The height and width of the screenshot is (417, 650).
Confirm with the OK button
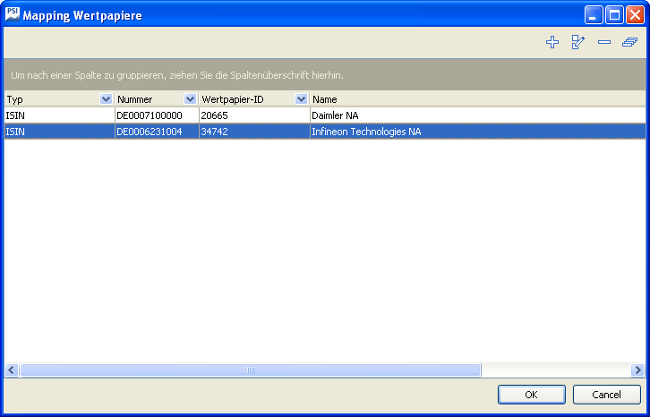click(x=531, y=395)
